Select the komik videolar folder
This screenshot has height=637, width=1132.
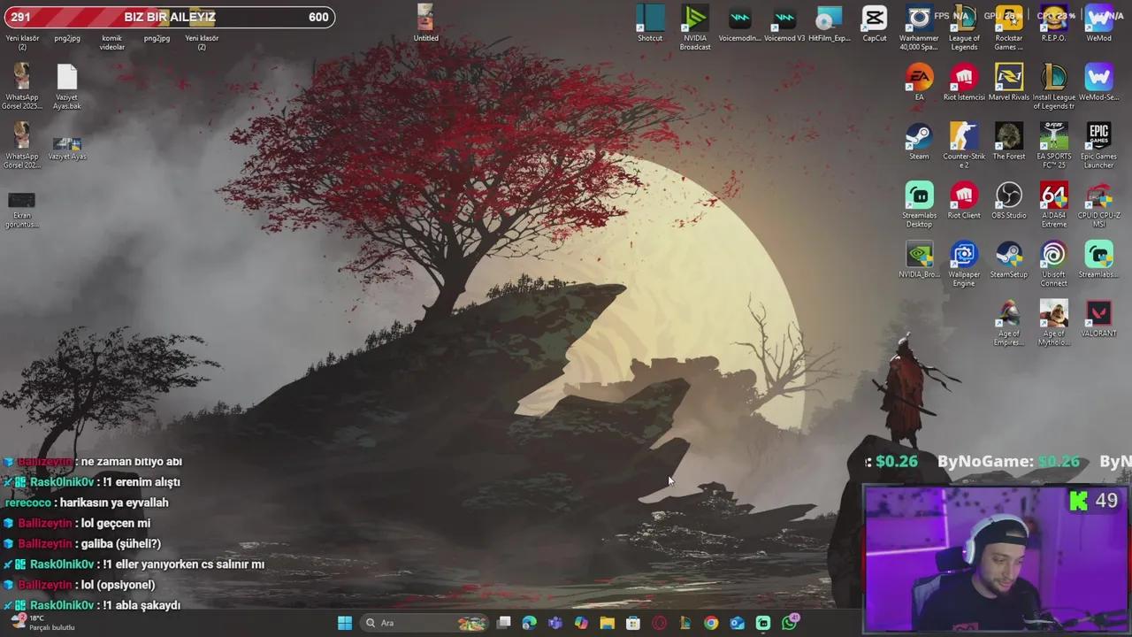tap(112, 42)
